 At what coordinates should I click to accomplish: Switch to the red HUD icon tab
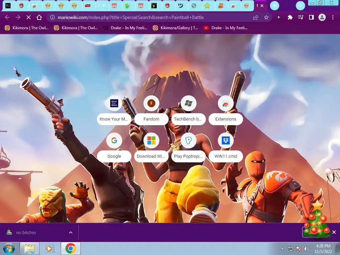88,6
